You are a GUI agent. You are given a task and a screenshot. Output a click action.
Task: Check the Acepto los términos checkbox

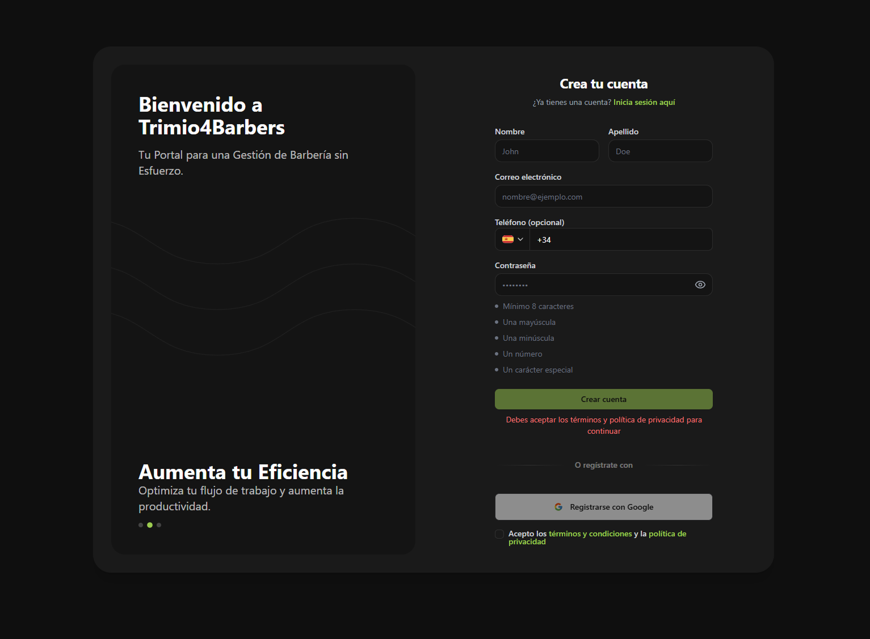pyautogui.click(x=499, y=534)
